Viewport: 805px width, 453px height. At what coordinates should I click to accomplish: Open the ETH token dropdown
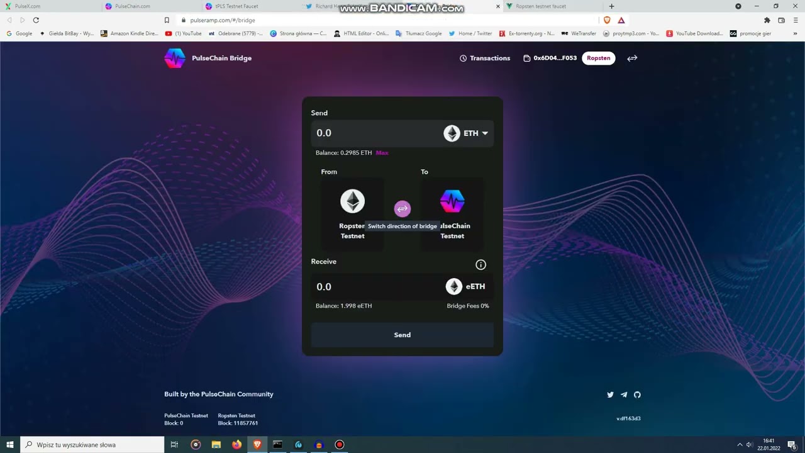pyautogui.click(x=466, y=133)
